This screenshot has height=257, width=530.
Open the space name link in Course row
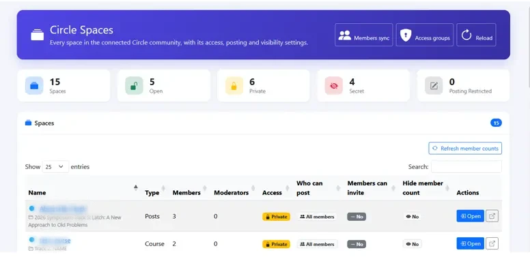tap(55, 241)
